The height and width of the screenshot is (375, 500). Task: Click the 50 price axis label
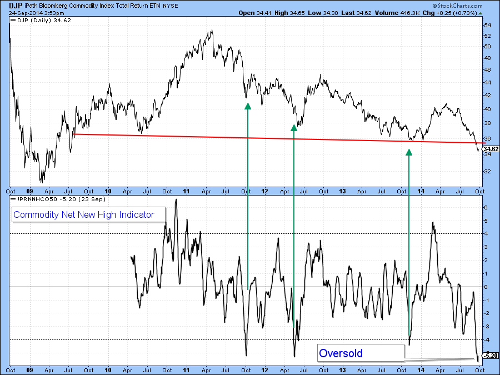488,47
